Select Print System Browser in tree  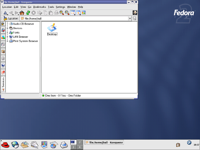(x=26, y=41)
